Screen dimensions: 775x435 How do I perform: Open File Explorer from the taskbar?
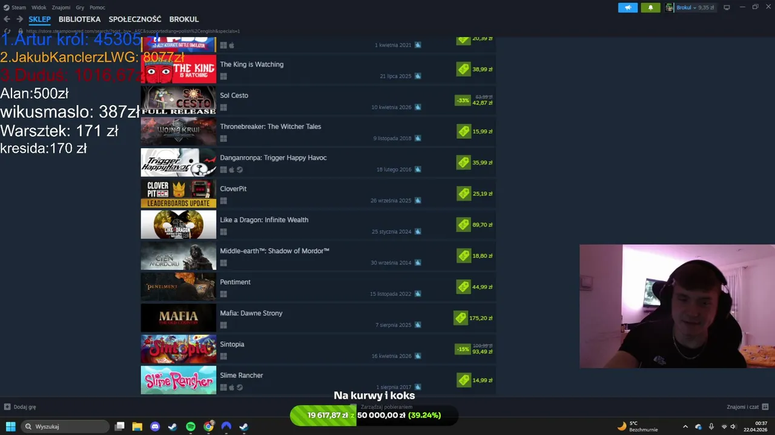(x=137, y=427)
